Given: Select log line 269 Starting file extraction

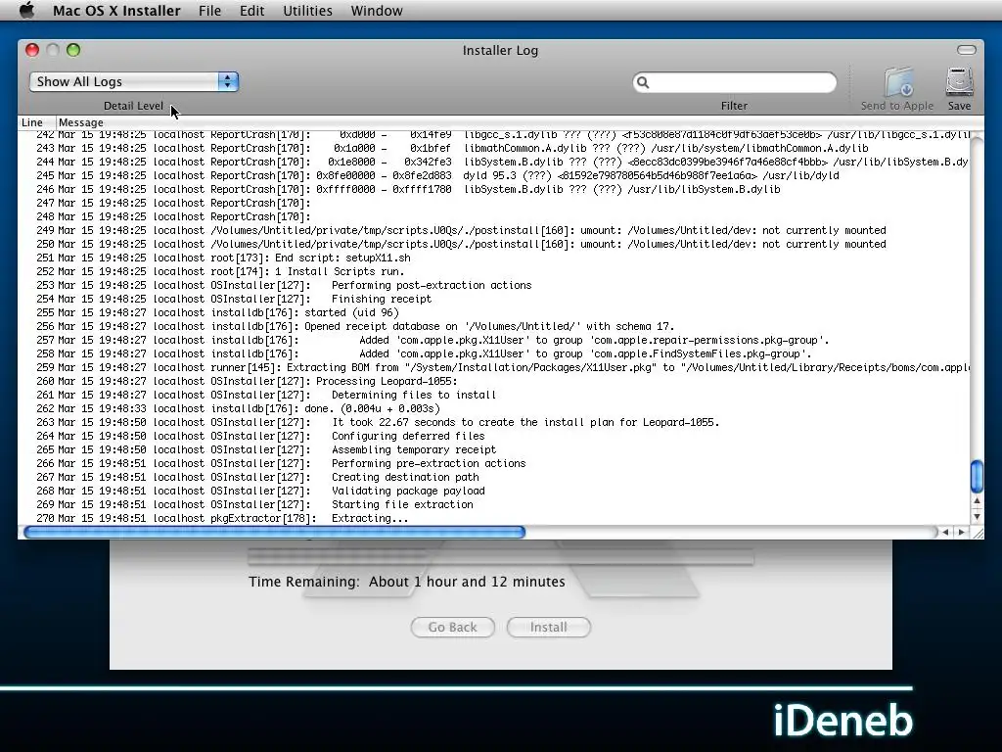Looking at the screenshot, I should [494, 505].
